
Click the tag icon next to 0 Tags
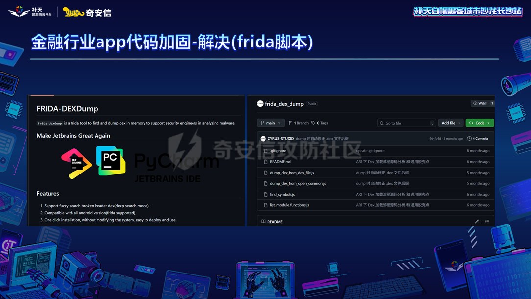314,123
